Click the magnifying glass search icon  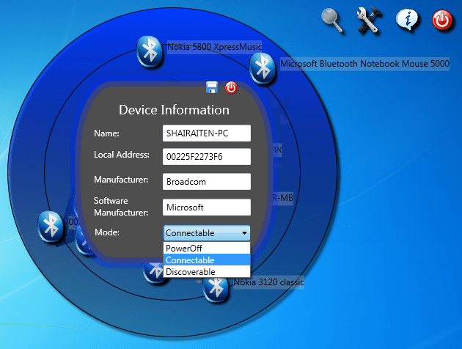pyautogui.click(x=331, y=20)
